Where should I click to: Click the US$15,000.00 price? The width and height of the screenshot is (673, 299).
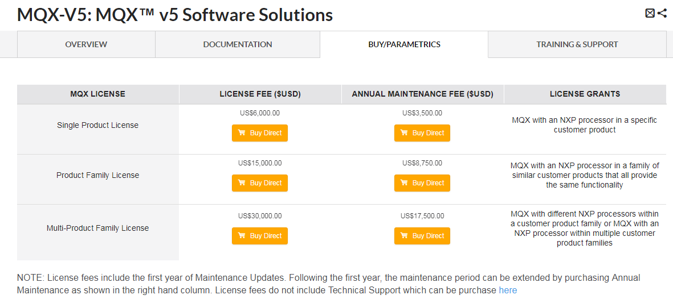tap(260, 163)
